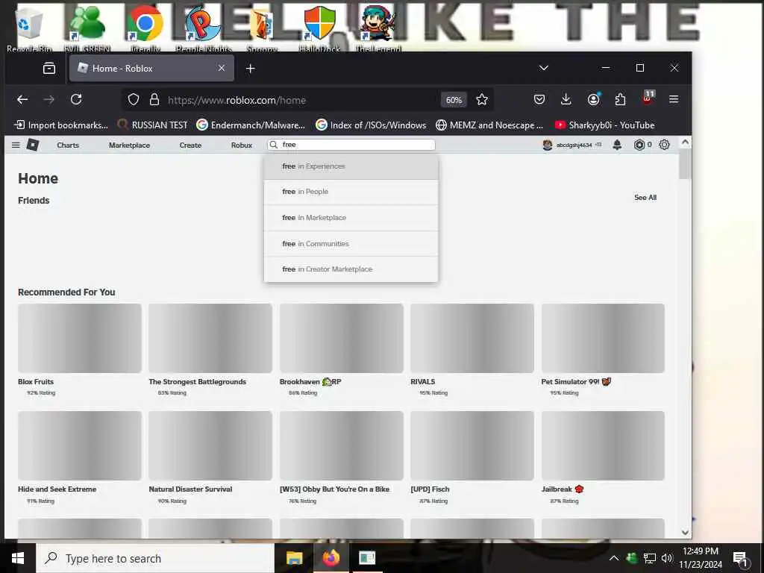Screen dimensions: 764x573
Task: Open The Strongest Battlegrounds thumbnail
Action: tap(210, 338)
